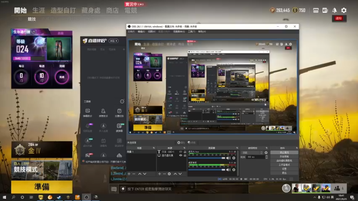This screenshot has width=358, height=201.
Task: Open Windows action center notification icon
Action: (352, 197)
